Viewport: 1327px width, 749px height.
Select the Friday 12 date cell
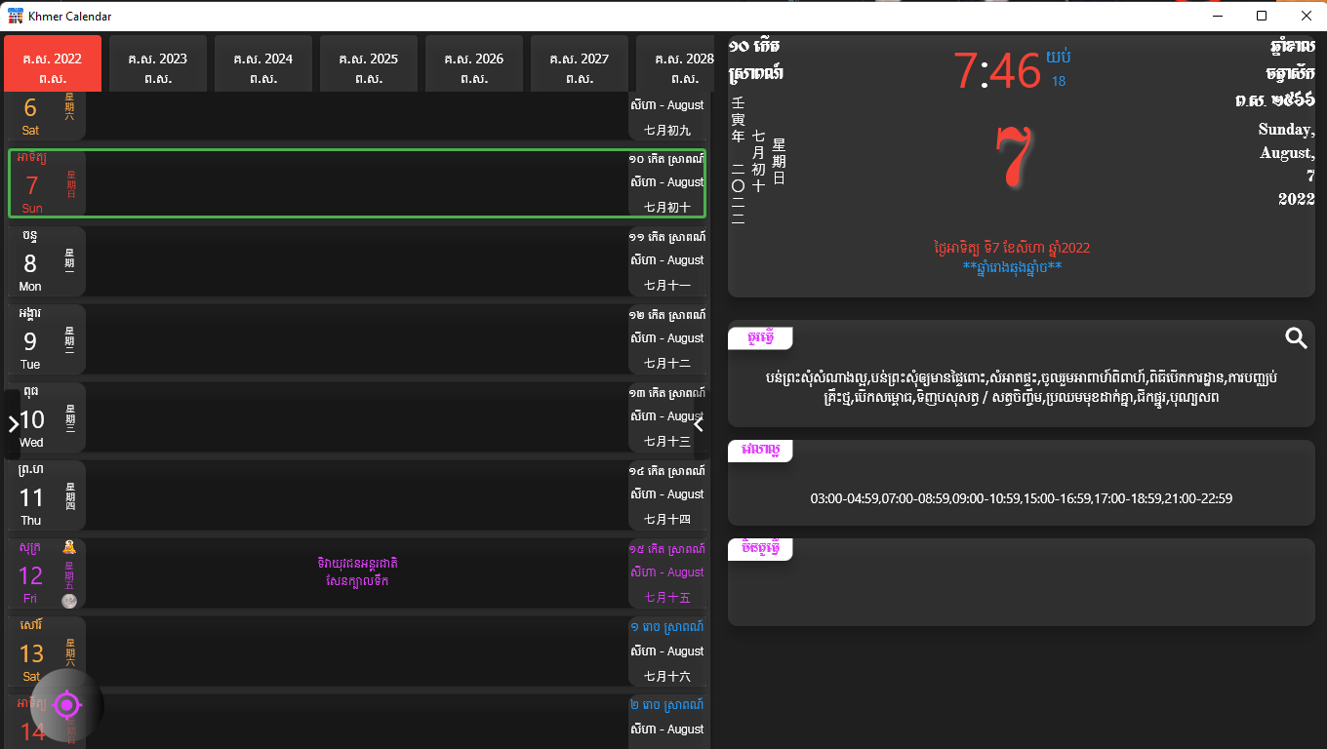[46, 572]
